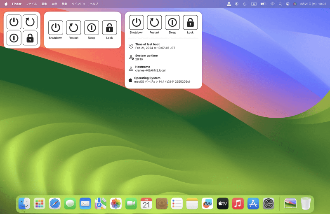Open the 移動 menu
This screenshot has width=330, height=214.
64,4
